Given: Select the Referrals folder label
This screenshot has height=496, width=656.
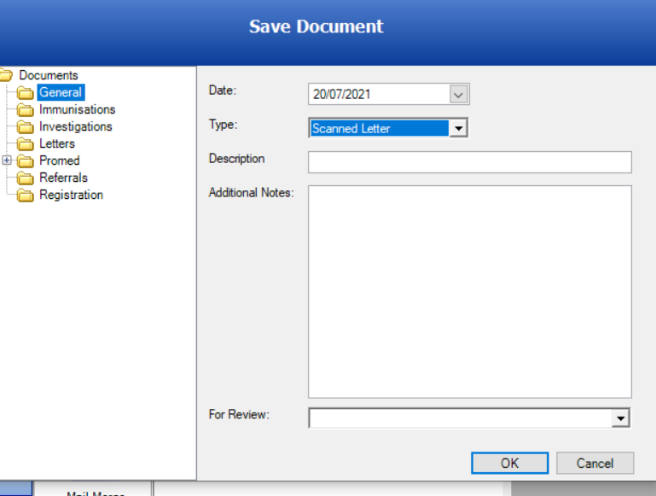Looking at the screenshot, I should coord(63,178).
